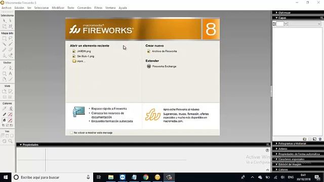324x182 pixels.
Task: Expand the Caracteres especiales panel
Action: tap(276, 159)
